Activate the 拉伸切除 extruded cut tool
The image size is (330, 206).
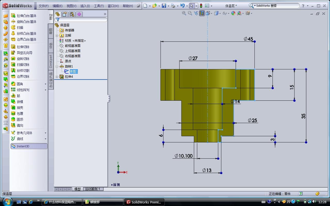click(x=20, y=47)
